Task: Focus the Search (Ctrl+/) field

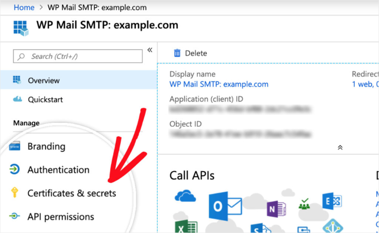Action: pos(78,56)
